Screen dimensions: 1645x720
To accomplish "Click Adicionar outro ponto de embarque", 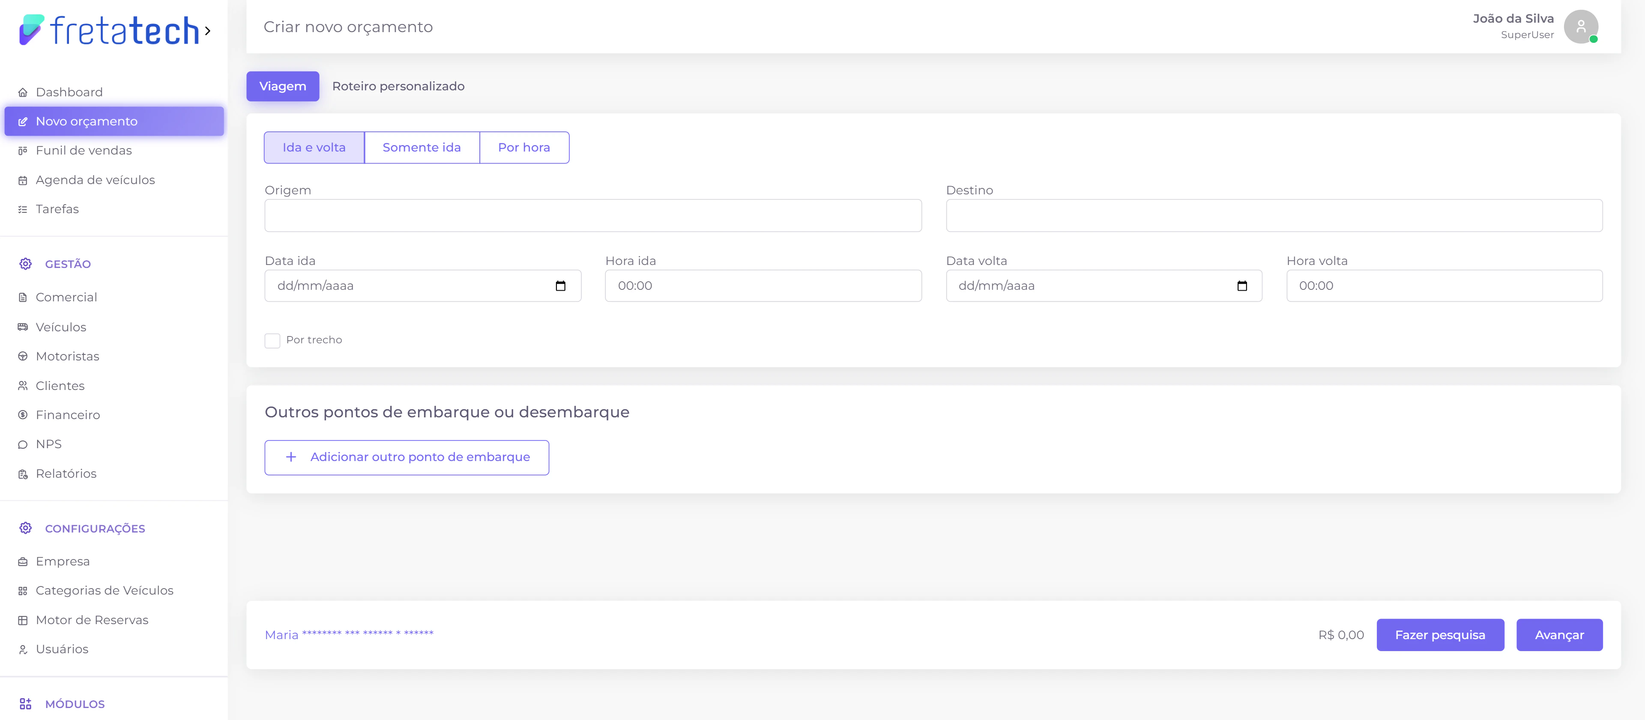I will coord(407,458).
